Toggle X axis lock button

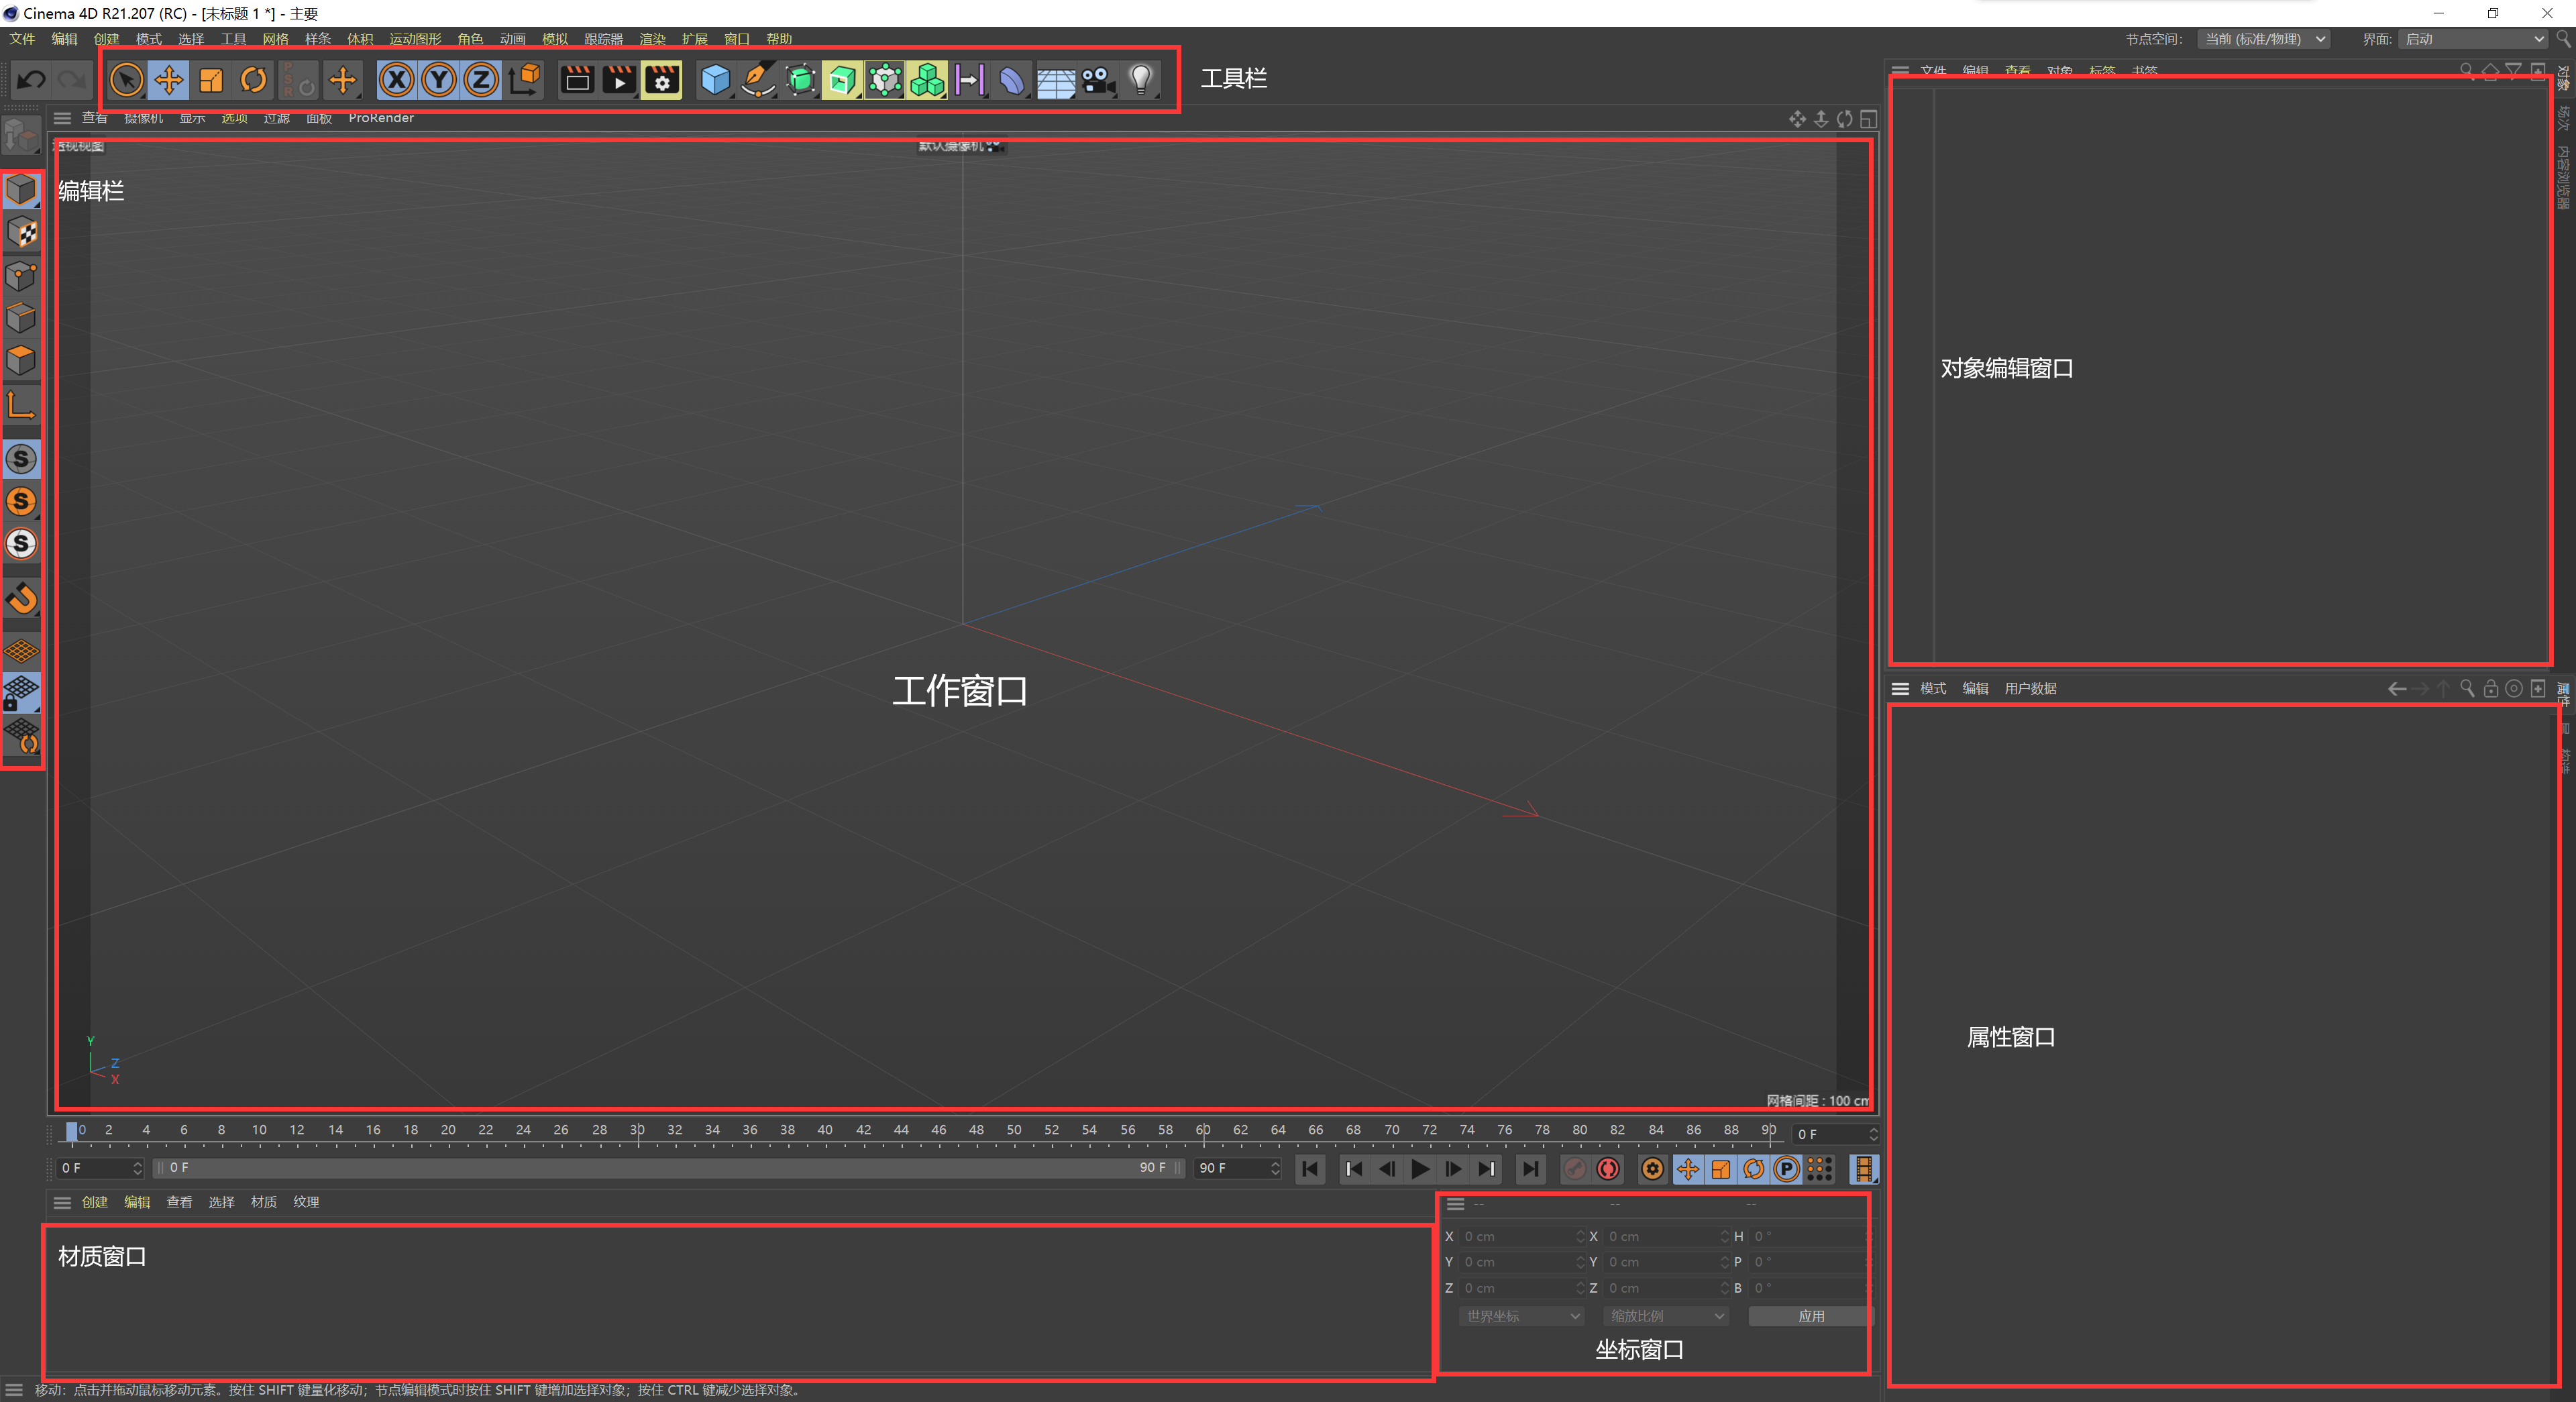(x=397, y=80)
